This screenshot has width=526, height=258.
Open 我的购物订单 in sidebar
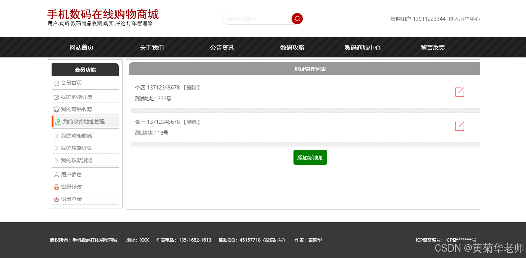[x=77, y=97]
